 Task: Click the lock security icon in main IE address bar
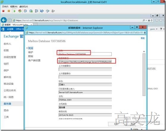click(149, 20)
